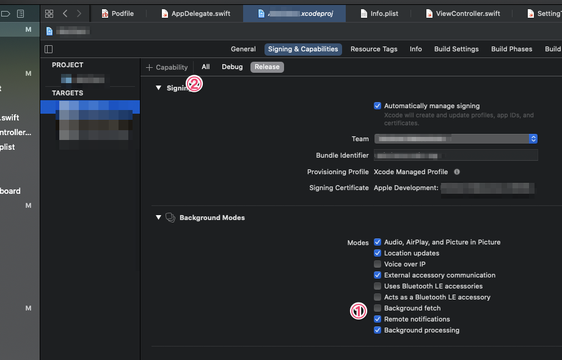Switch to the .xcodeproj tab
This screenshot has width=562, height=360.
click(294, 13)
